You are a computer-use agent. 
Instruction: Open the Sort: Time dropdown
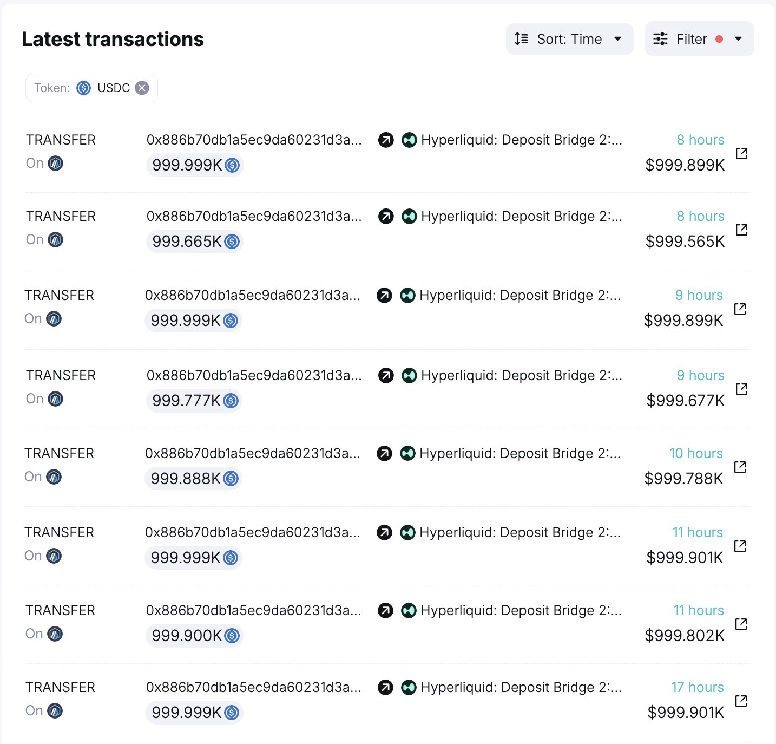tap(569, 39)
